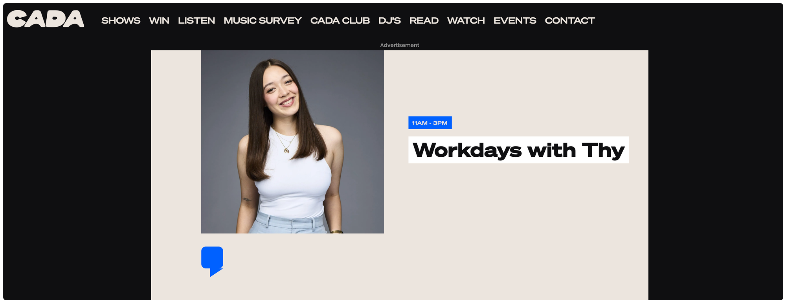This screenshot has height=303, width=786.
Task: Navigate to READ section
Action: 424,20
